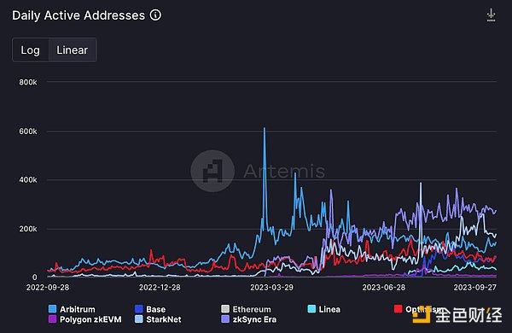Viewport: 512px width, 333px height.
Task: Select the Linear scale option
Action: coord(73,50)
